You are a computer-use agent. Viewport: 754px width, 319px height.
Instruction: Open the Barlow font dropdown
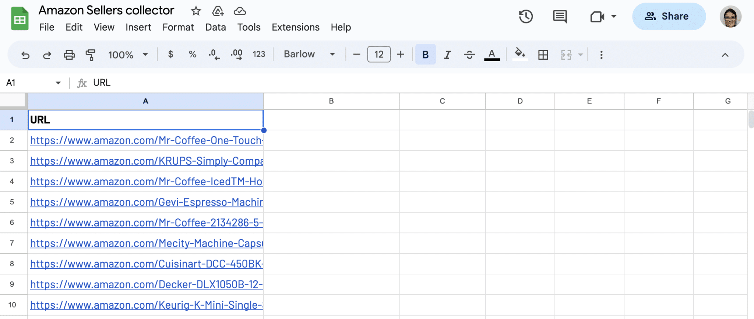click(309, 55)
